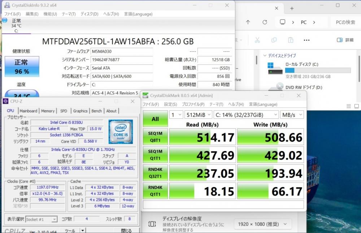Click the core speed value 1197.07 MHz
361x233 pixels.
(48, 187)
